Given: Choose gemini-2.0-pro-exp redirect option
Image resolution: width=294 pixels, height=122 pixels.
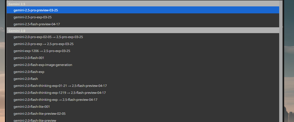Looking at the screenshot, I should click(143, 44).
